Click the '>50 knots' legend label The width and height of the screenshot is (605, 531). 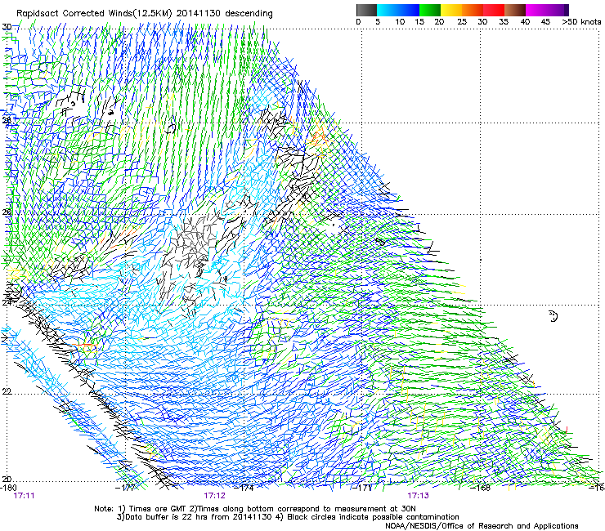581,22
